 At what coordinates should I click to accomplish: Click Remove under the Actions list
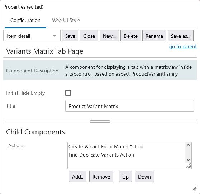tap(101, 176)
